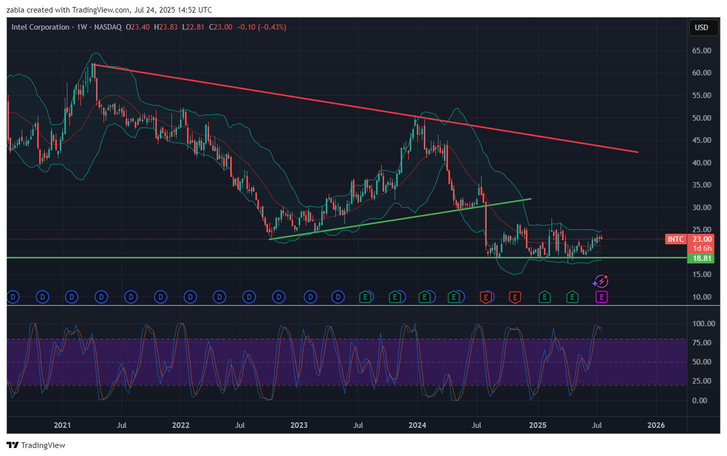Image resolution: width=727 pixels, height=456 pixels.
Task: Click the 2026 time axis label
Action: point(656,425)
